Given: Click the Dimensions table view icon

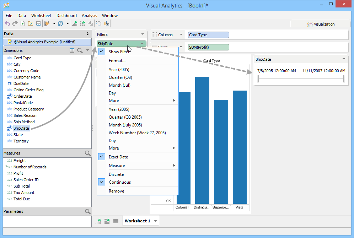Looking at the screenshot, I should (72, 50).
